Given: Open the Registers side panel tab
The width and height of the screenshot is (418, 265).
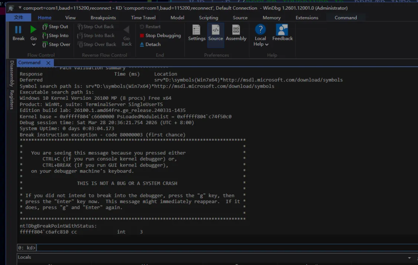Looking at the screenshot, I should tap(12, 100).
